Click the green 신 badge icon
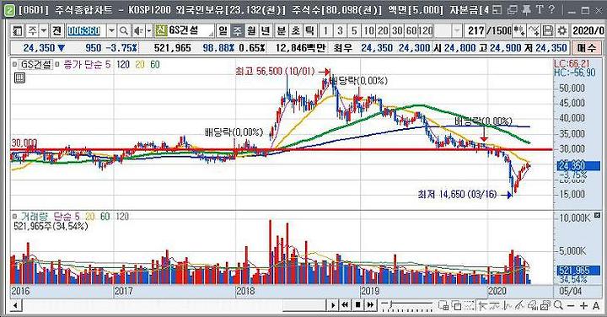This screenshot has width=607, height=317. pyautogui.click(x=161, y=30)
